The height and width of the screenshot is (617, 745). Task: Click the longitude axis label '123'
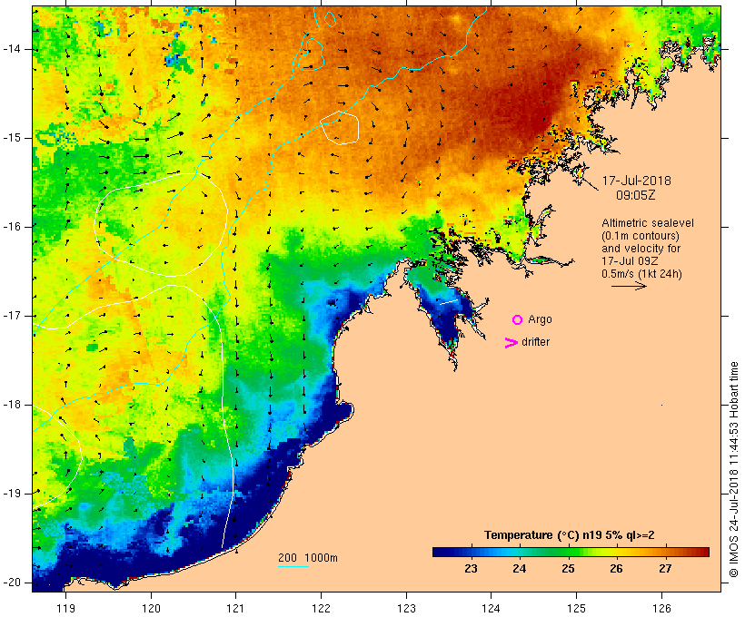point(406,608)
